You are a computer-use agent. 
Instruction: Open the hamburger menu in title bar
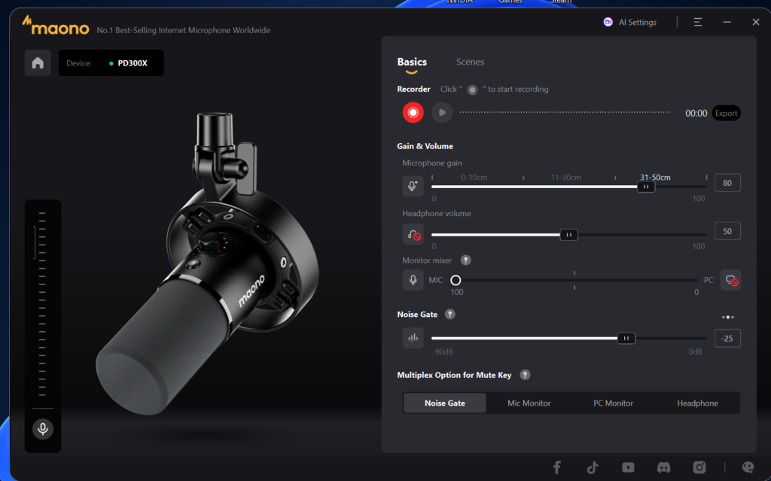[x=698, y=23]
